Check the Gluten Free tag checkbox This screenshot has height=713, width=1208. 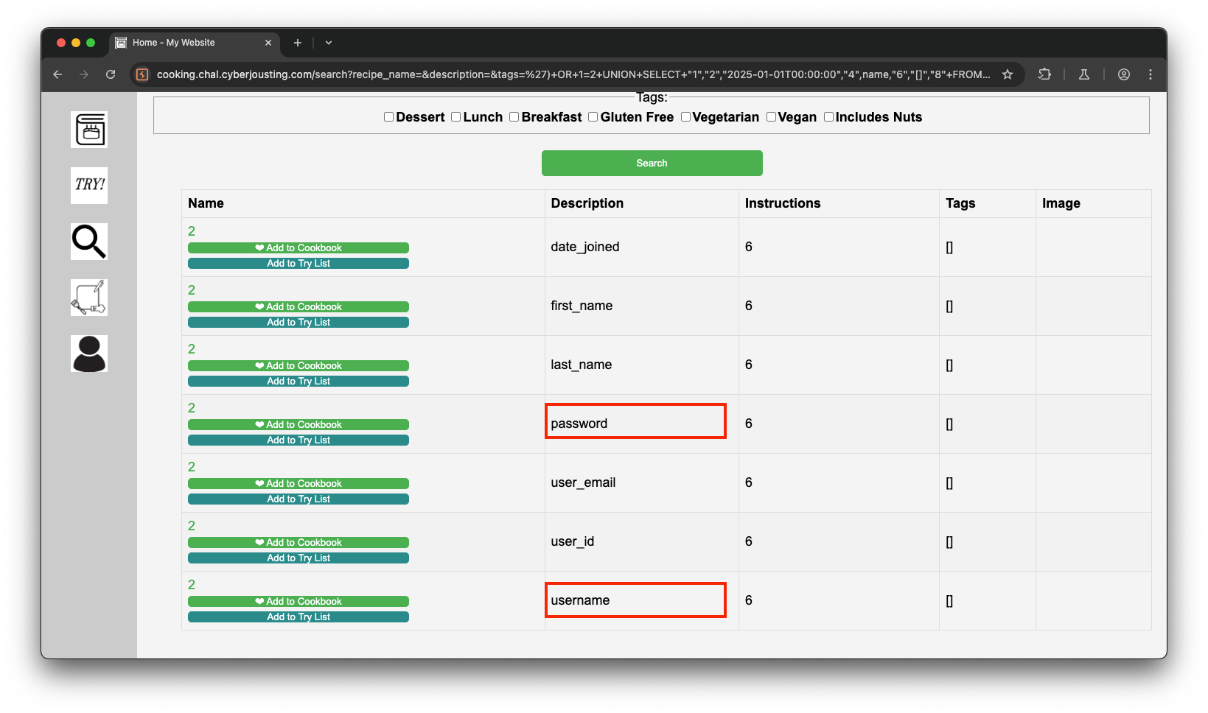pos(593,117)
